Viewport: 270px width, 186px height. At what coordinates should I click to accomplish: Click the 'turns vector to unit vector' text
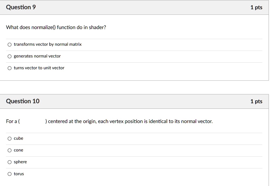[39, 68]
